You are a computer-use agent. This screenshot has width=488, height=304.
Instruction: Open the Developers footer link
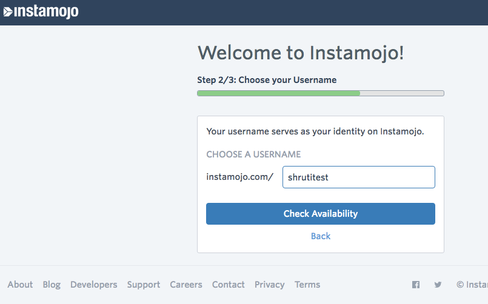coord(94,285)
